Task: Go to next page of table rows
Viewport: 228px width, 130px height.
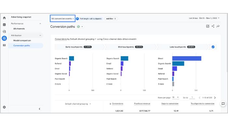Action: click(215, 97)
